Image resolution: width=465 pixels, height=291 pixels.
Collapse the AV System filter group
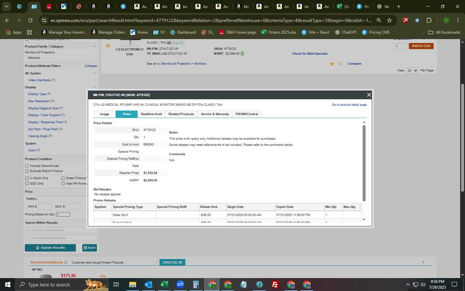pyautogui.click(x=95, y=73)
